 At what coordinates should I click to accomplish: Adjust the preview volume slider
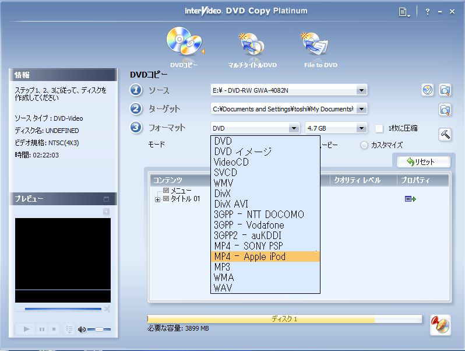(99, 329)
